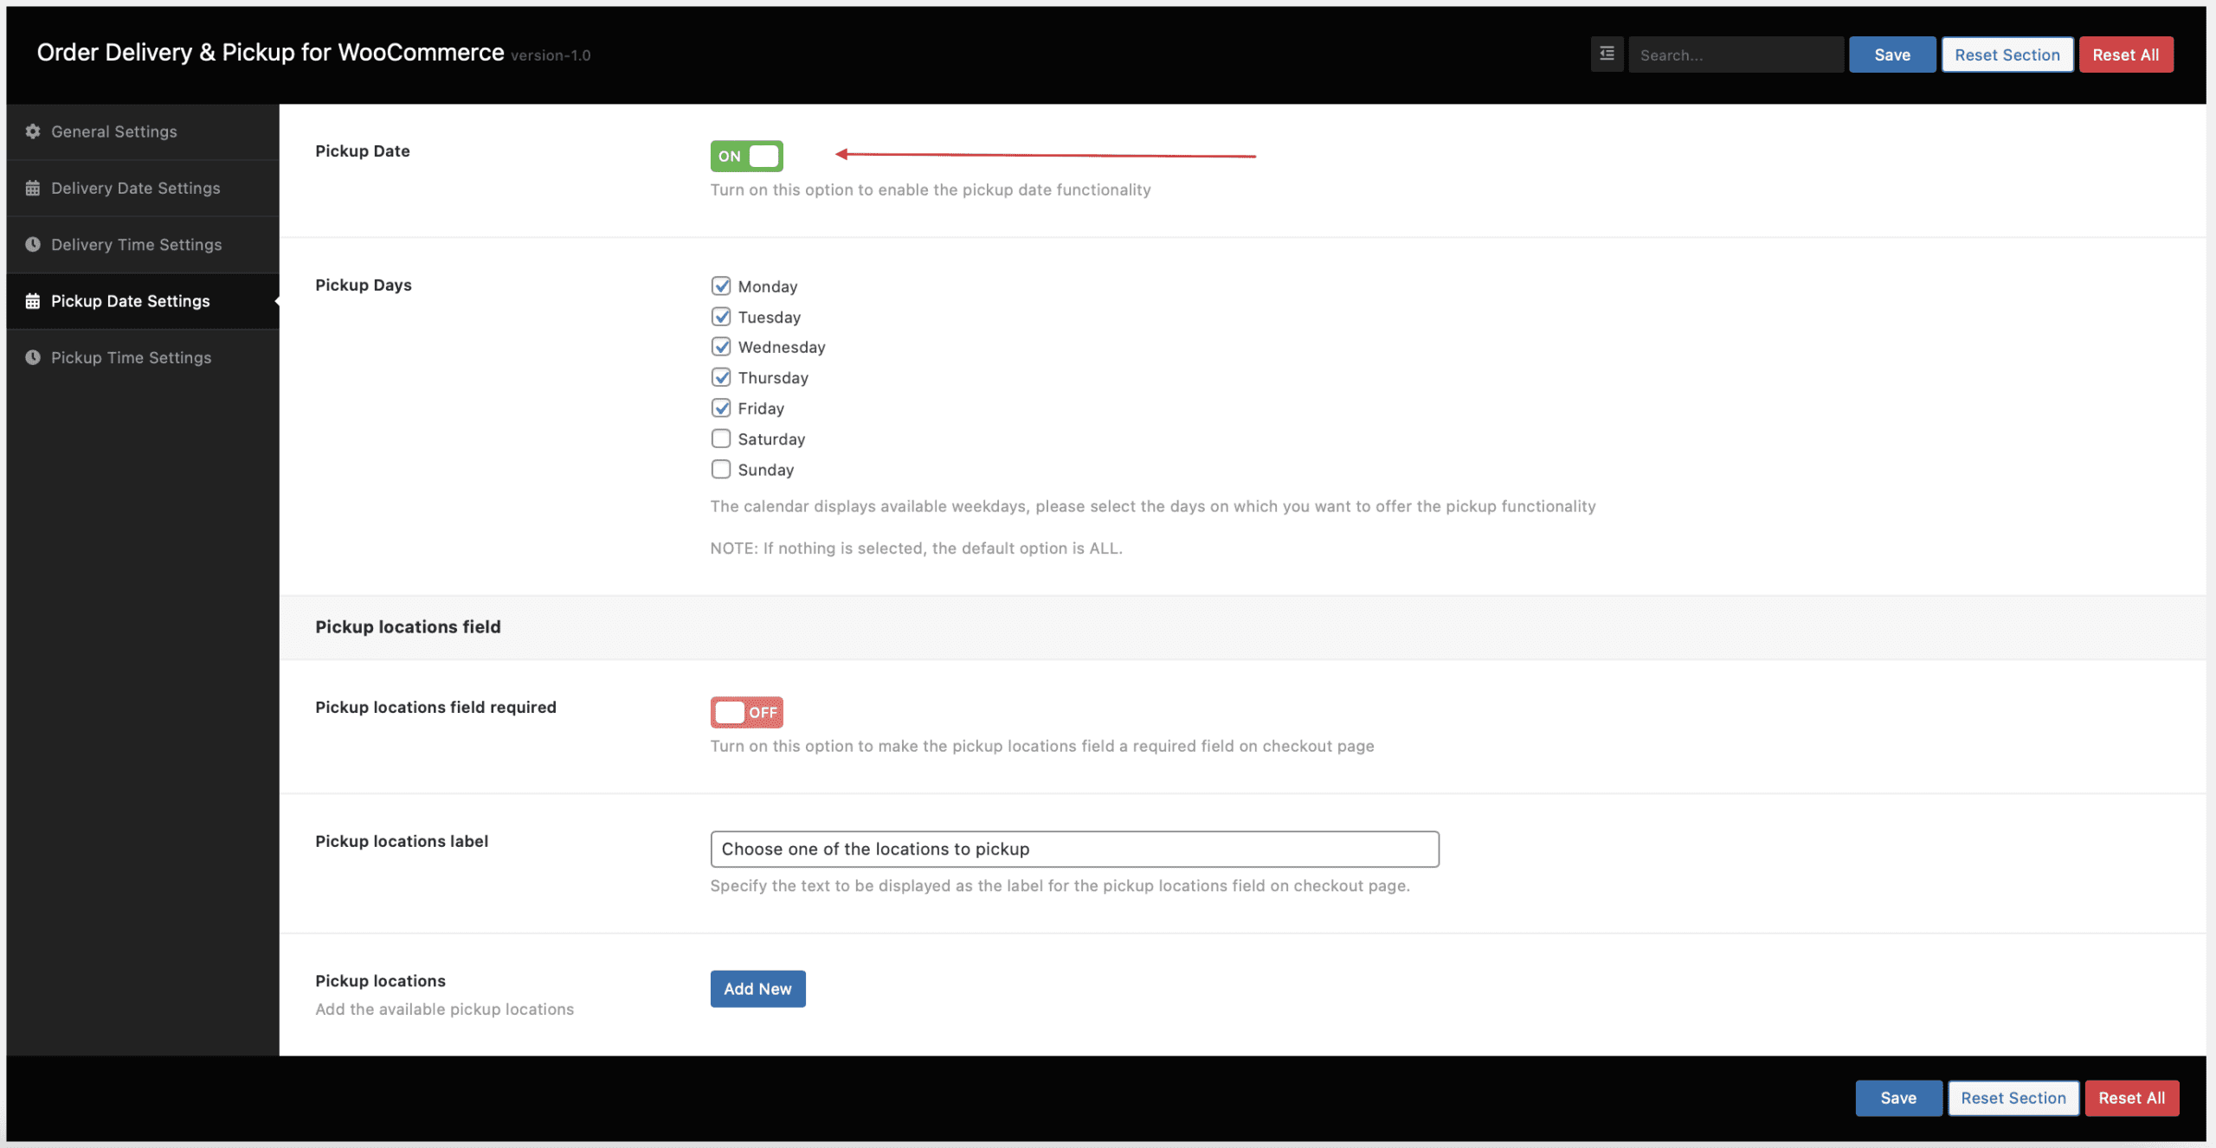The width and height of the screenshot is (2216, 1148).
Task: Check the Sunday pickup day checkbox
Action: pos(720,469)
